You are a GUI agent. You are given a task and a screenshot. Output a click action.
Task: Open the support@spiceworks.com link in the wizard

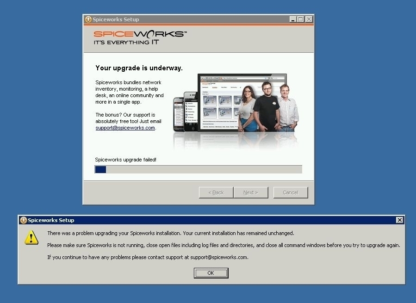125,128
